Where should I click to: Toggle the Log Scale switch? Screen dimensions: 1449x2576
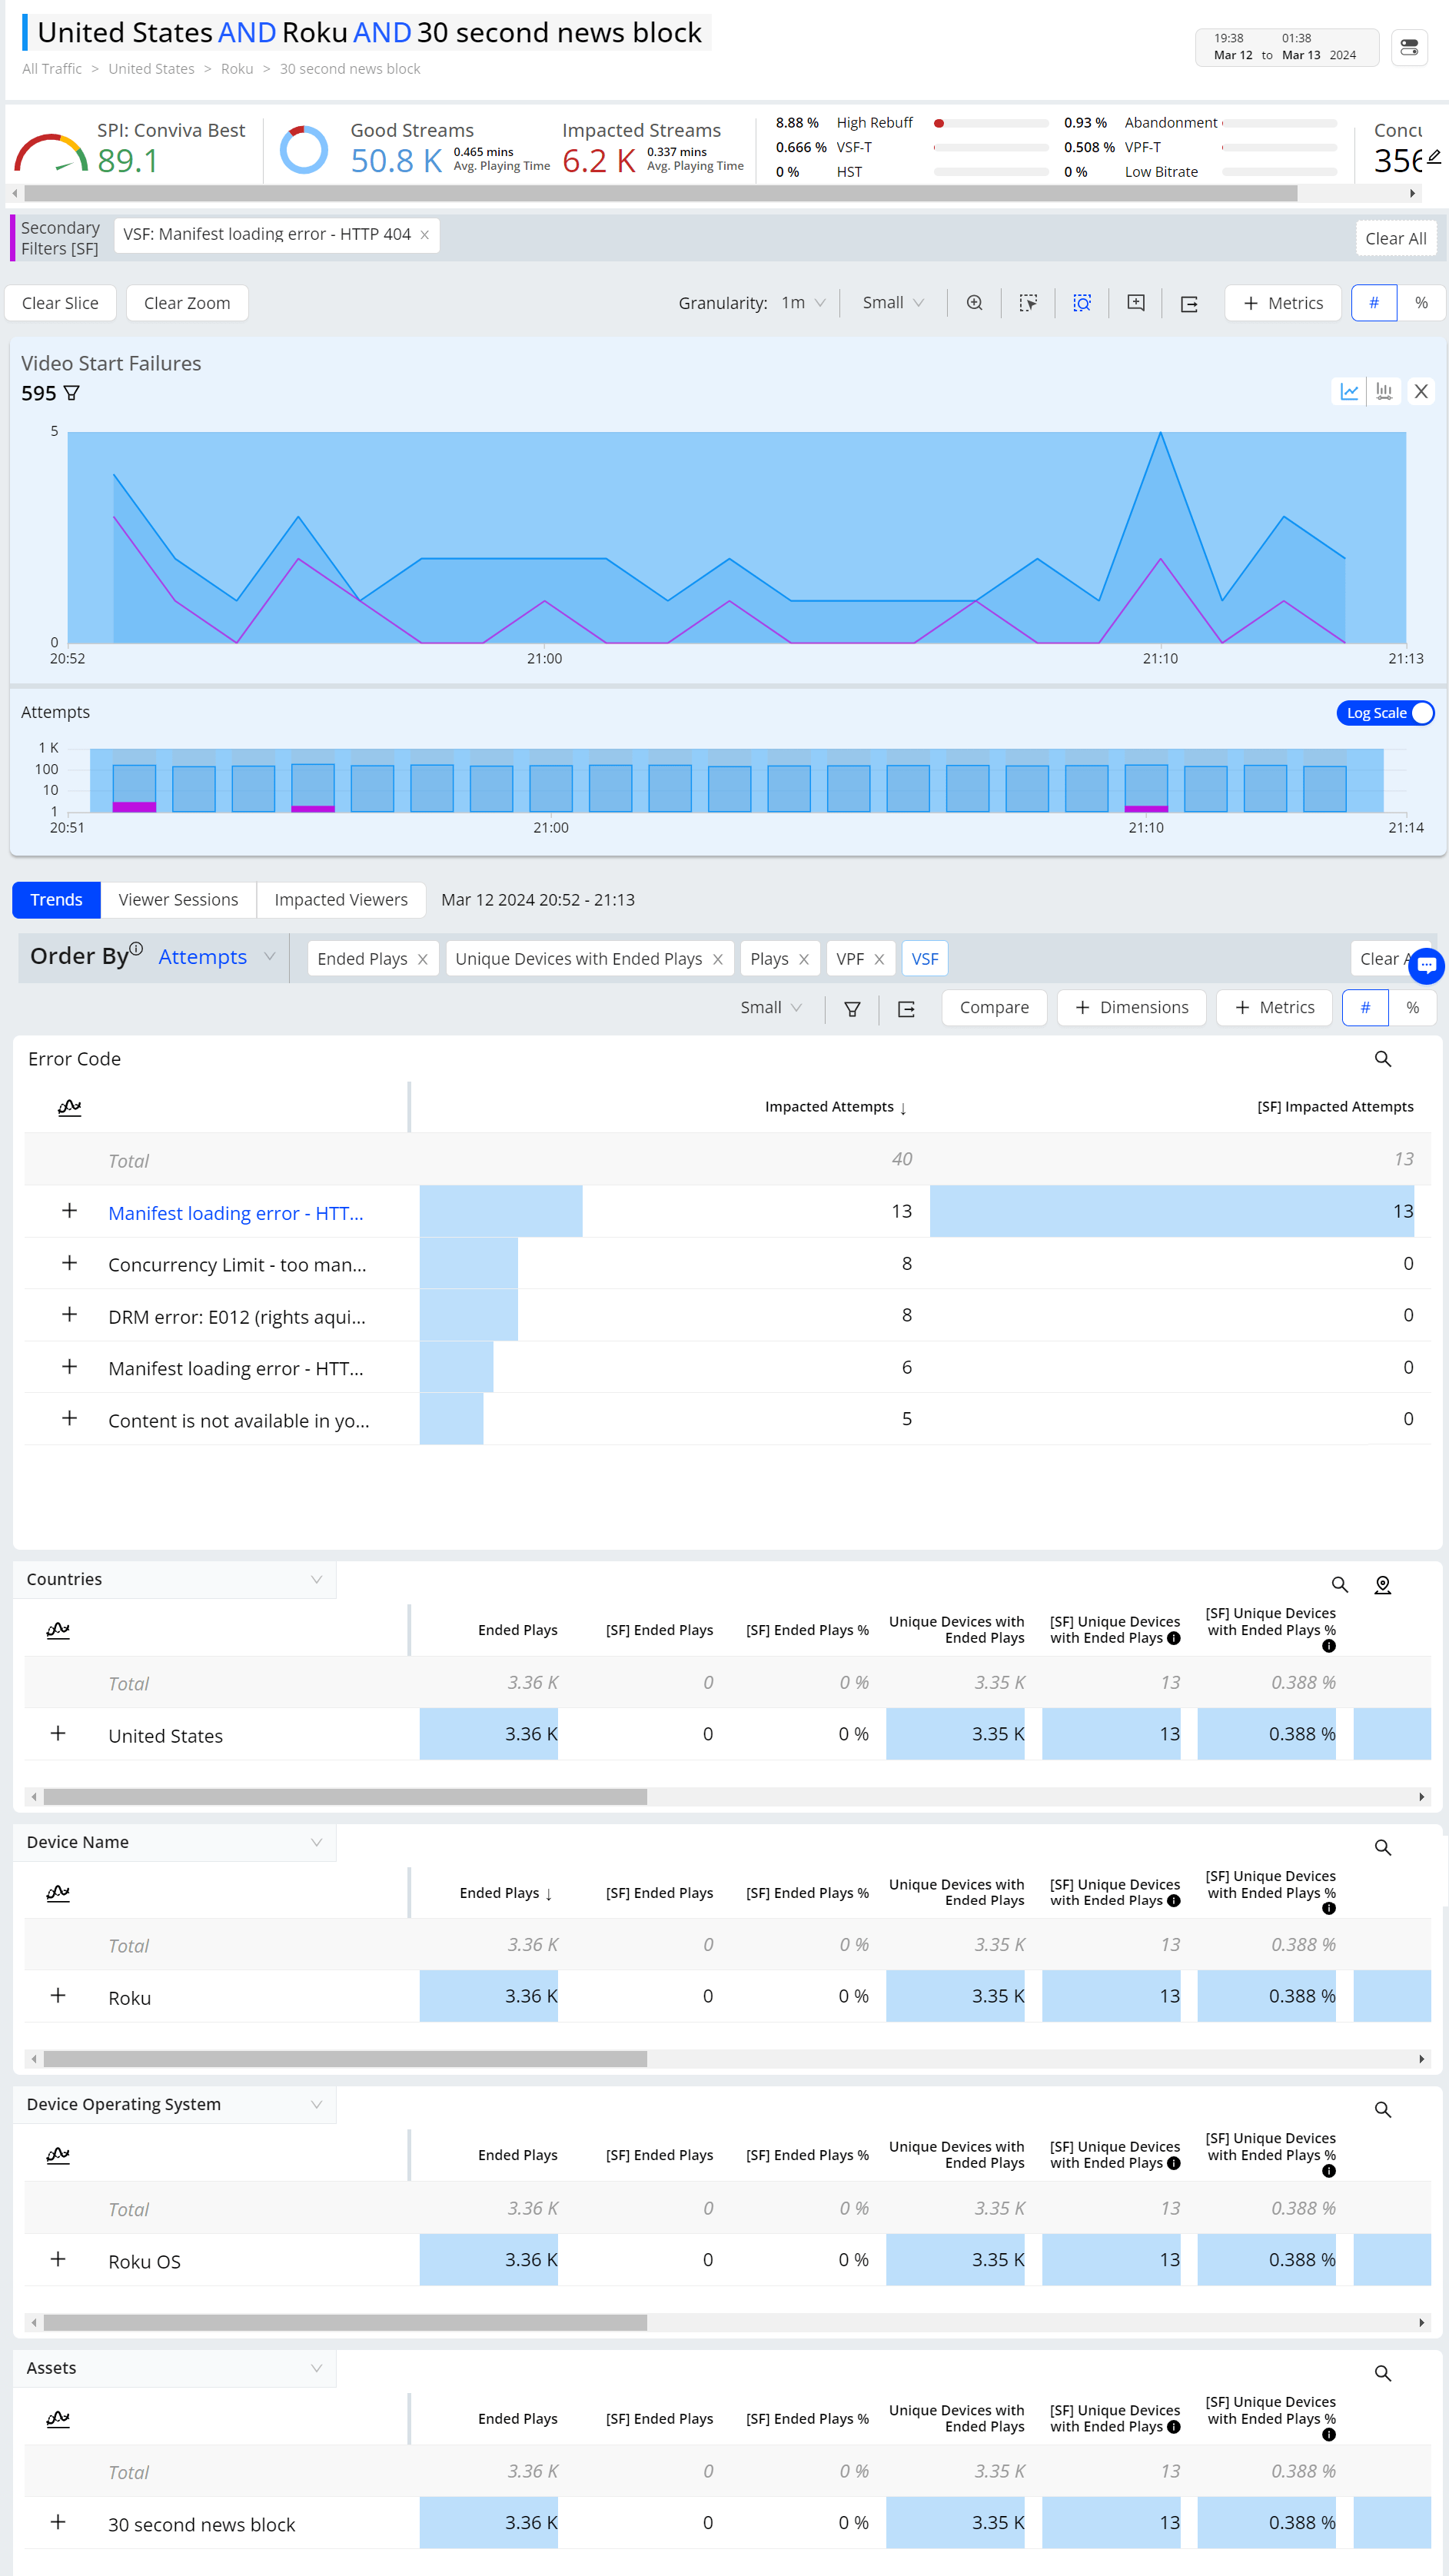[1385, 713]
